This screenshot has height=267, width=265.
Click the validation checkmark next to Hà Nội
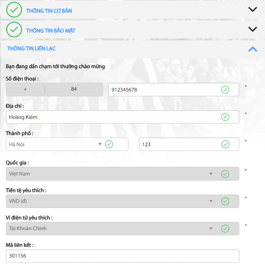[109, 144]
